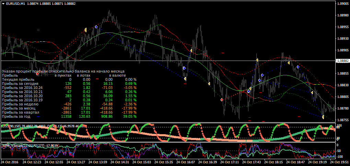Click the 'Указан процент прибыли' header line
Image resolution: width=350 pixels, height=166 pixels.
coord(63,72)
